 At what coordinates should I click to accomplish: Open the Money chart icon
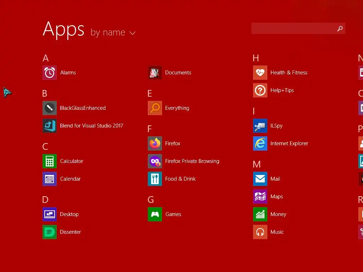coord(260,214)
